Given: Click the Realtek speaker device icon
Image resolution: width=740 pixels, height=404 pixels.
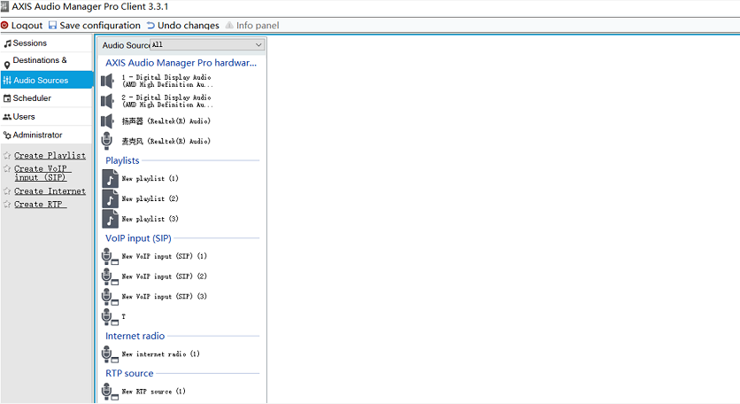Looking at the screenshot, I should (x=107, y=121).
